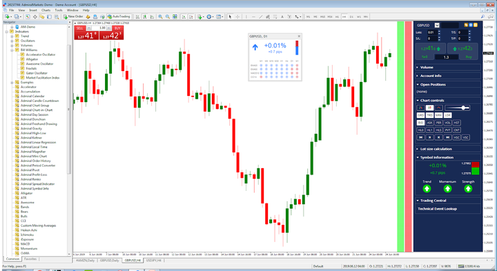
Task: Switch to the #AMZN,Daily chart tab
Action: (86, 261)
